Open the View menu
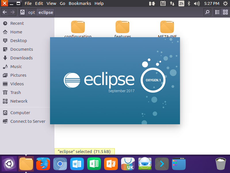Image resolution: width=230 pixels, height=173 pixels. click(x=51, y=3)
